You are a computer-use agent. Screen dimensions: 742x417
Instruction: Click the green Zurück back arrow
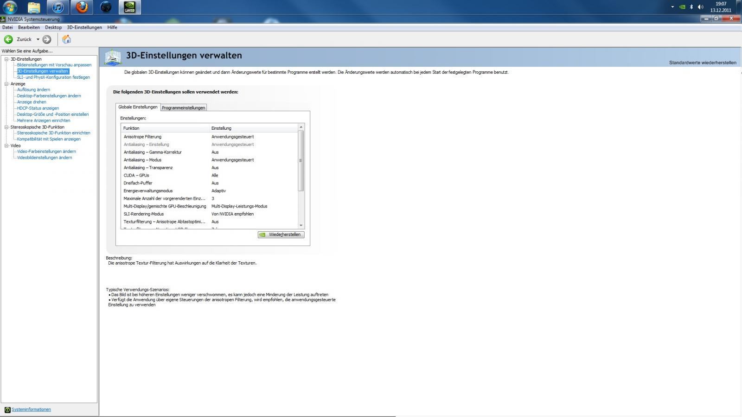(x=8, y=39)
